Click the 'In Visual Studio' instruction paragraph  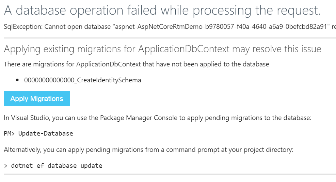click(x=157, y=118)
